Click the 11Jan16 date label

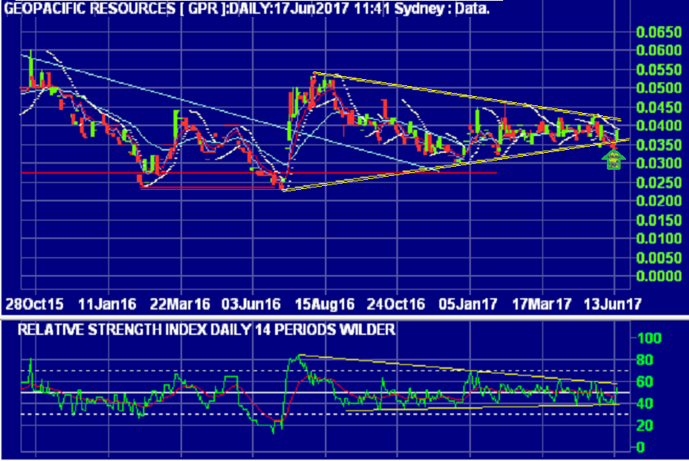point(108,304)
